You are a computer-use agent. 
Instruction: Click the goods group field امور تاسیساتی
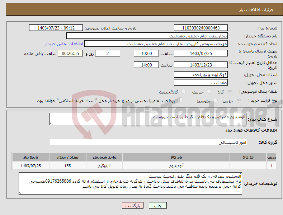(x=148, y=142)
